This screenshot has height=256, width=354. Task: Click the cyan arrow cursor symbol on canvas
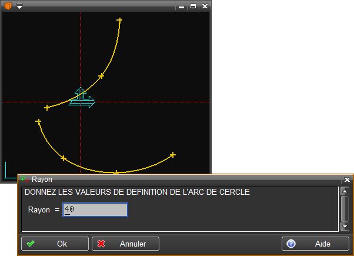pyautogui.click(x=82, y=98)
